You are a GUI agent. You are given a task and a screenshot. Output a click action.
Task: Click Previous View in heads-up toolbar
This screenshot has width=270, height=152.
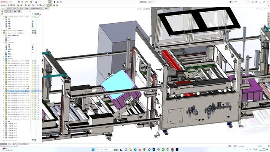144,8
